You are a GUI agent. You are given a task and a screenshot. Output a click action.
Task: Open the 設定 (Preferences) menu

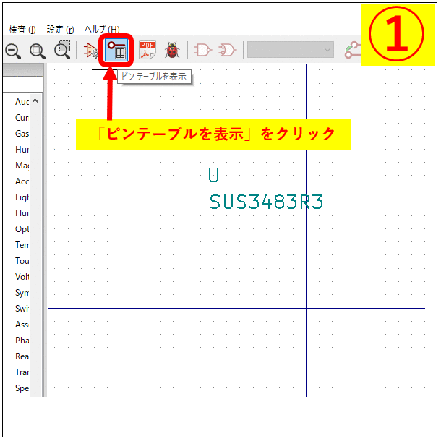(x=60, y=29)
